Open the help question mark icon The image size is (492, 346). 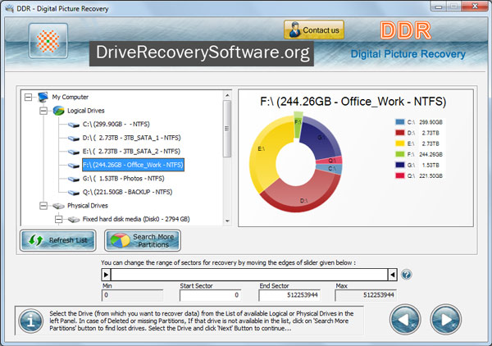(407, 275)
